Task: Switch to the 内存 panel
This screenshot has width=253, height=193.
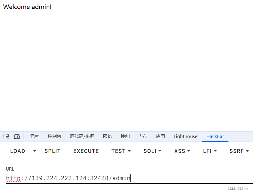Action: click(143, 136)
